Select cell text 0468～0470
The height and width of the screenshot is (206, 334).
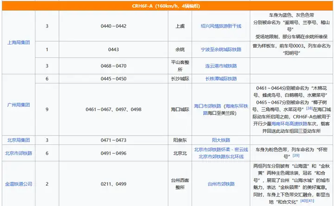(x=114, y=66)
